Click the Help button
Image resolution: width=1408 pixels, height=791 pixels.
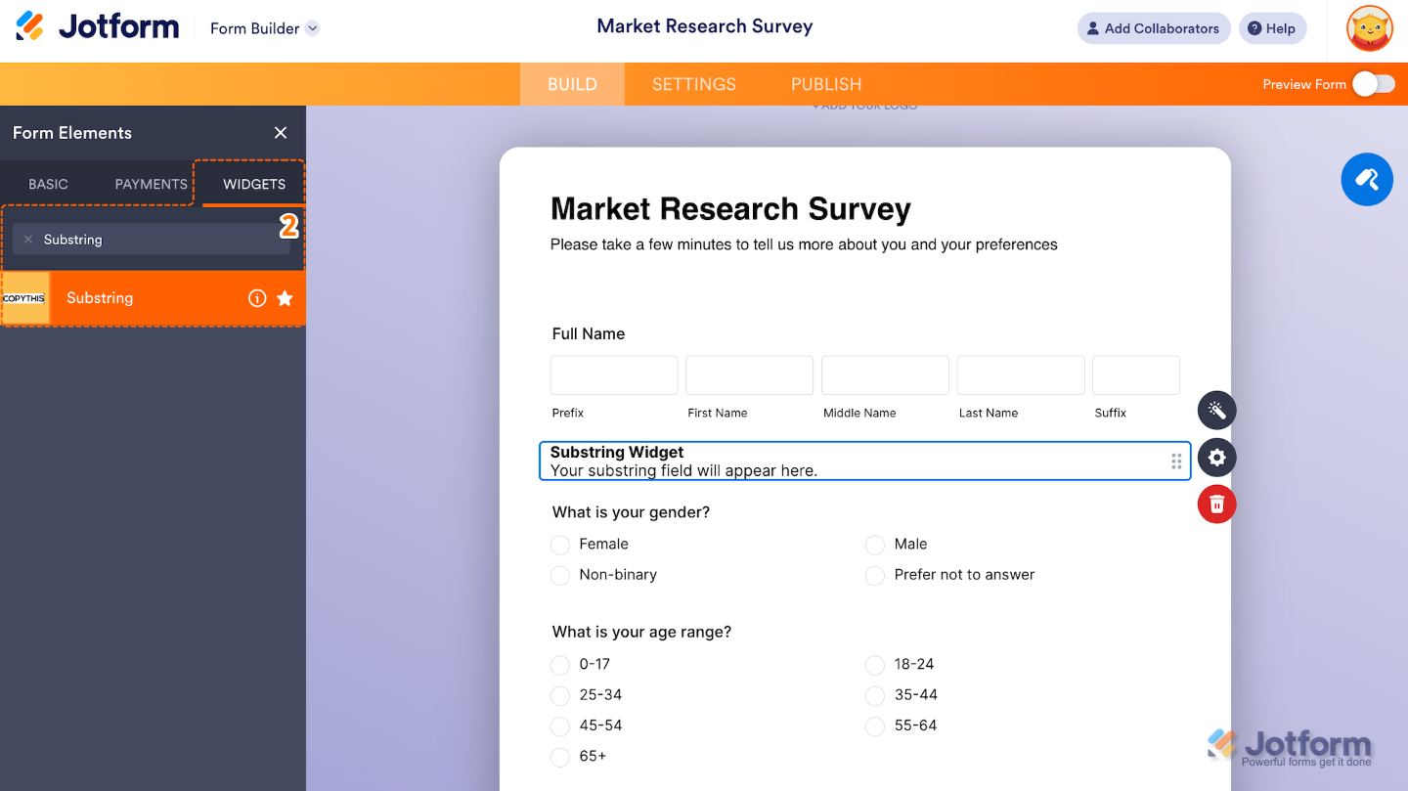pos(1271,28)
